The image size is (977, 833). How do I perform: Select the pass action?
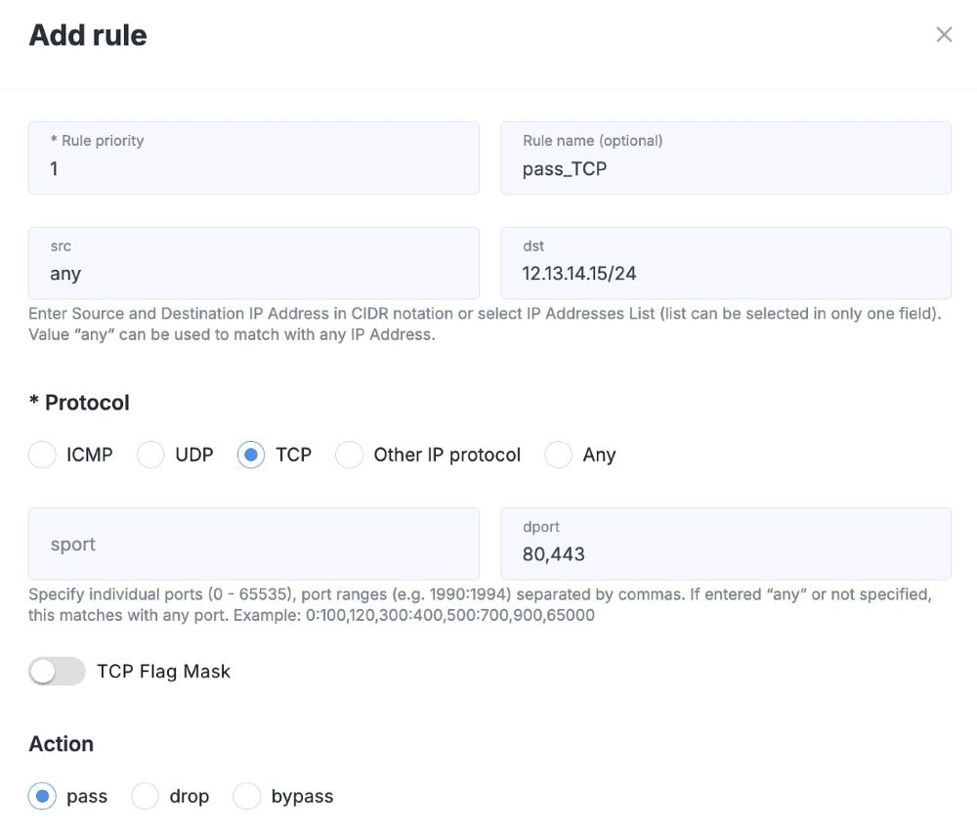(x=42, y=796)
